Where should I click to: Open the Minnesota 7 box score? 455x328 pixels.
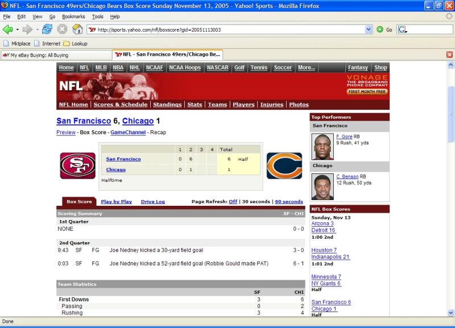click(326, 277)
